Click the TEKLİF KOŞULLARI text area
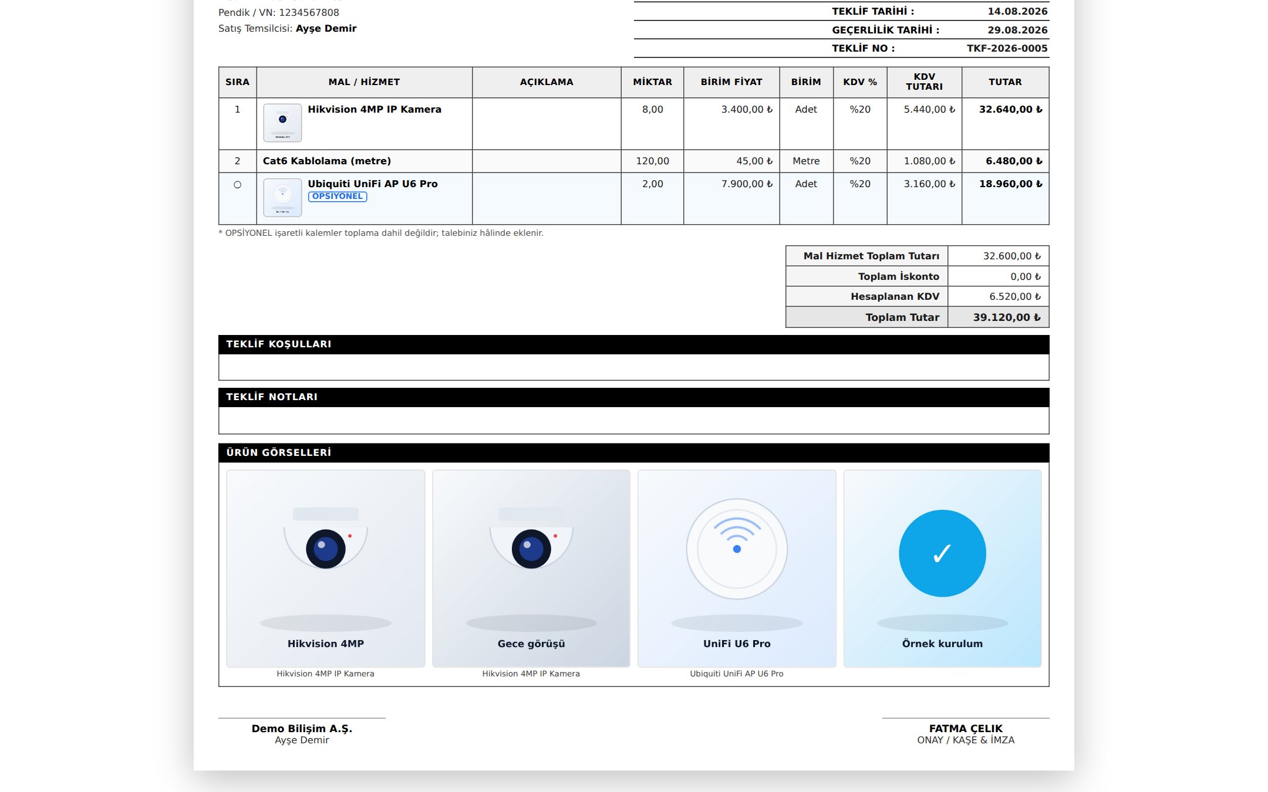1268x792 pixels. click(x=633, y=367)
